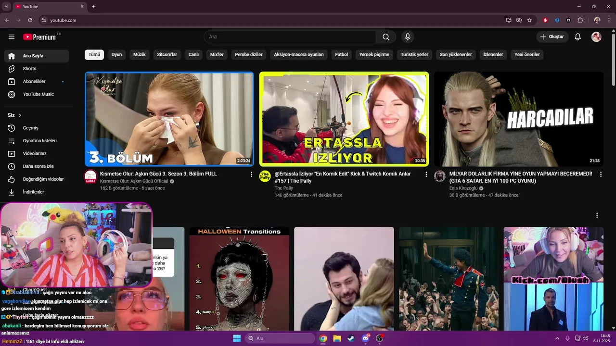Image resolution: width=616 pixels, height=346 pixels.
Task: Open Shorts in the sidebar
Action: pyautogui.click(x=37, y=69)
